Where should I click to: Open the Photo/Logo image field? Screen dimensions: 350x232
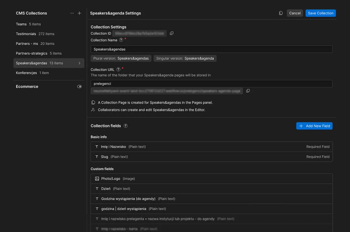tap(211, 179)
